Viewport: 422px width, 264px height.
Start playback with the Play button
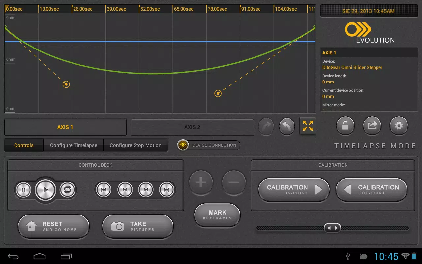[45, 190]
